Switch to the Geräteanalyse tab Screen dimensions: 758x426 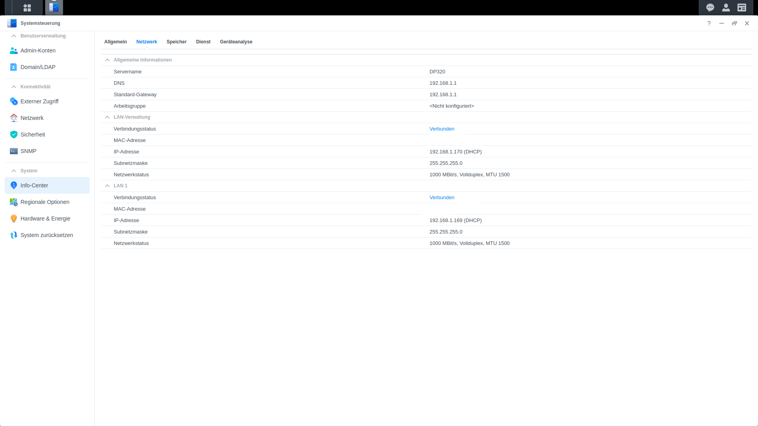pos(236,42)
